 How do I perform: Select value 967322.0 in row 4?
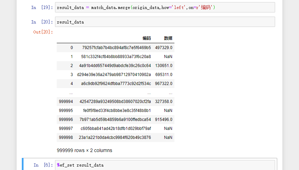[x=164, y=84]
